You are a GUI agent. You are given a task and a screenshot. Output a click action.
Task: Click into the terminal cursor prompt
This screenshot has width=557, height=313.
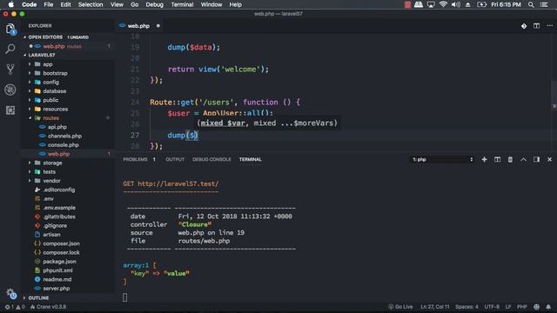pos(124,297)
